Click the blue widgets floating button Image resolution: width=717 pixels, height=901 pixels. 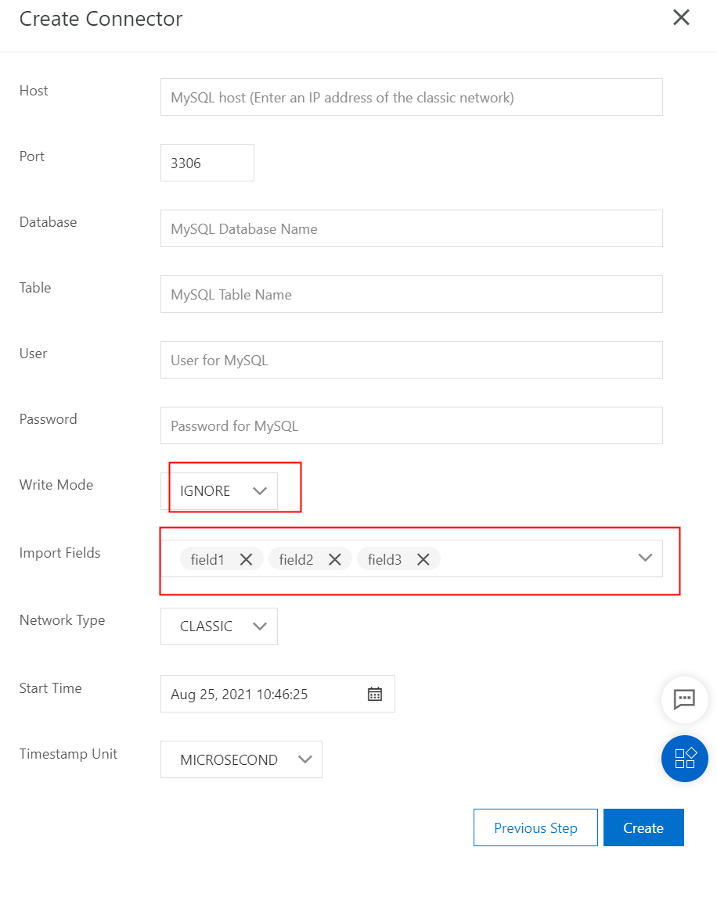click(684, 759)
